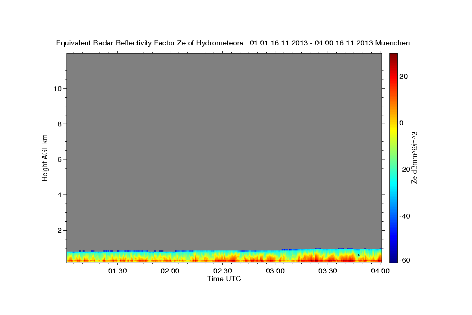Click the colorbar label 'Ze dBmm^6/m^3'
472x315 pixels.
(x=414, y=157)
